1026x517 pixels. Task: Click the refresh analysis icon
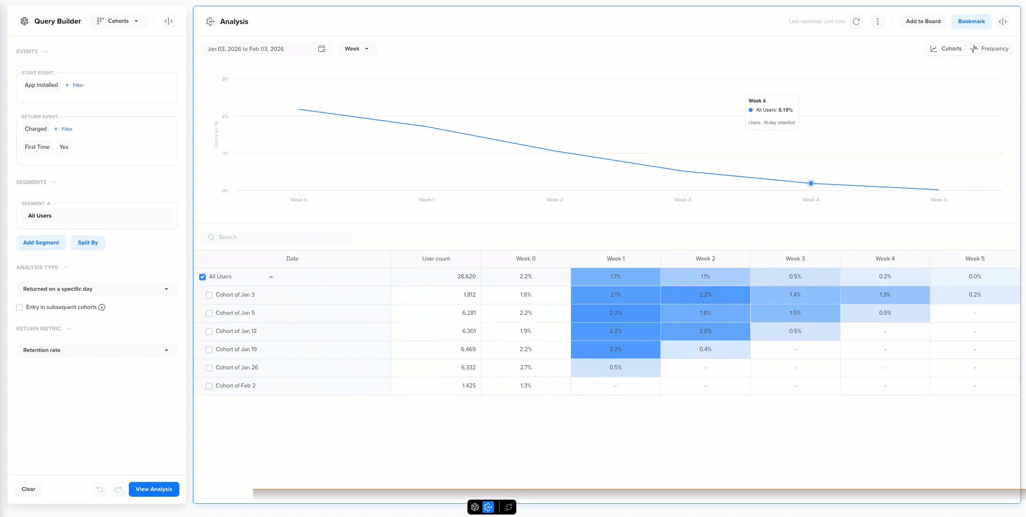coord(856,22)
